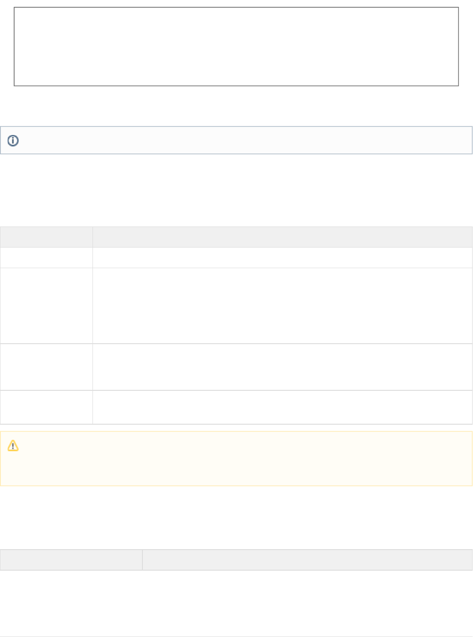Click first table's right gray header cell
Viewport: 473px width, 637px height.
282,237
